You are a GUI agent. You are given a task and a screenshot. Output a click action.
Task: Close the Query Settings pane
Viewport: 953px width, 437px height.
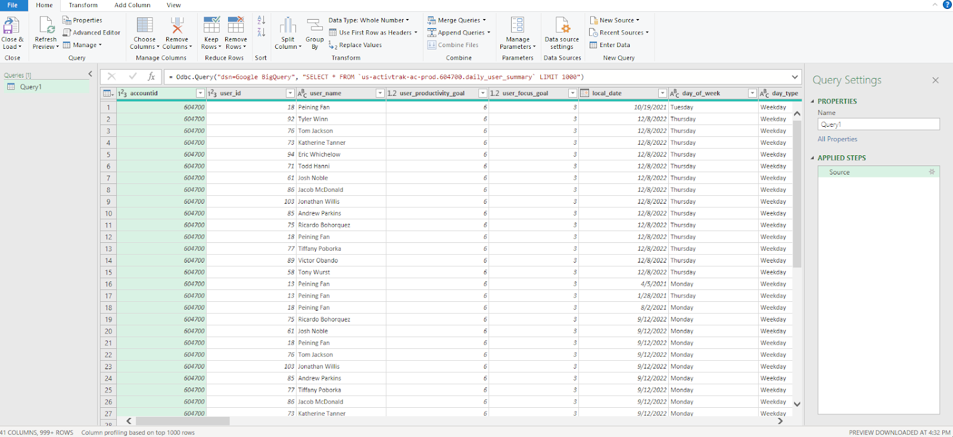point(935,80)
